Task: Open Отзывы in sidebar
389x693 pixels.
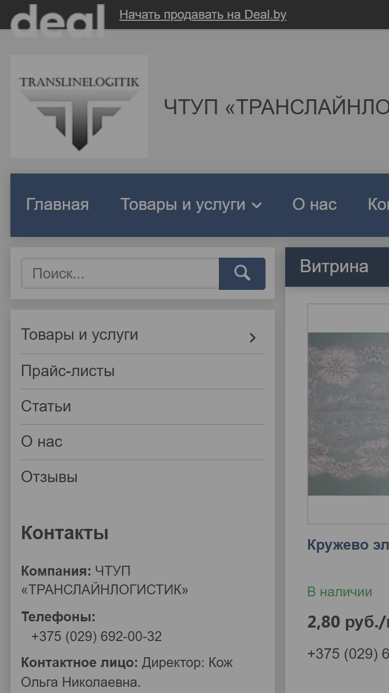Action: tap(49, 477)
